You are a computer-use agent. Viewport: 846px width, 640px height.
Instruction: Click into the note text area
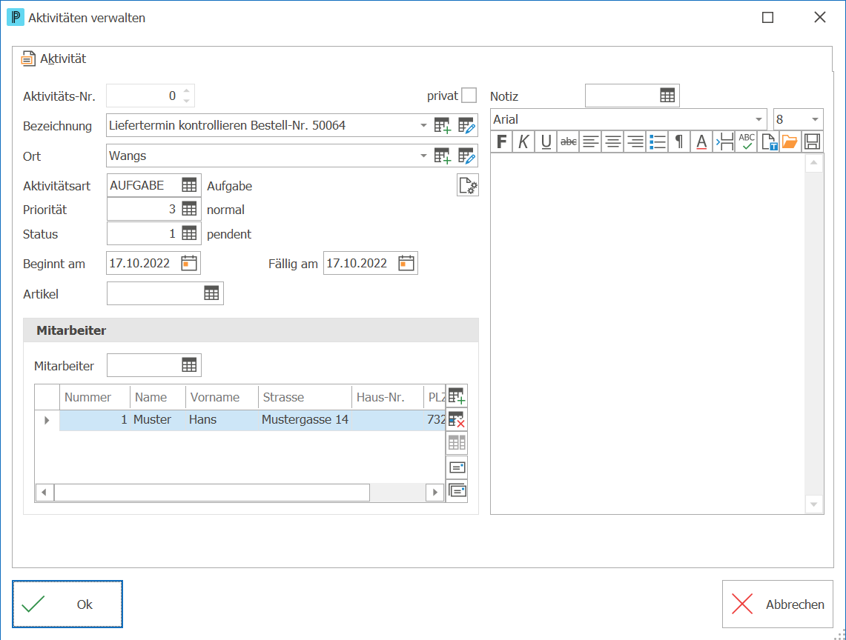coord(647,333)
